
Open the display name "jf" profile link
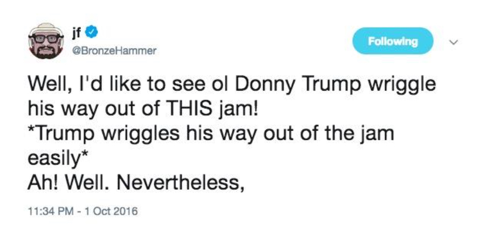(80, 33)
